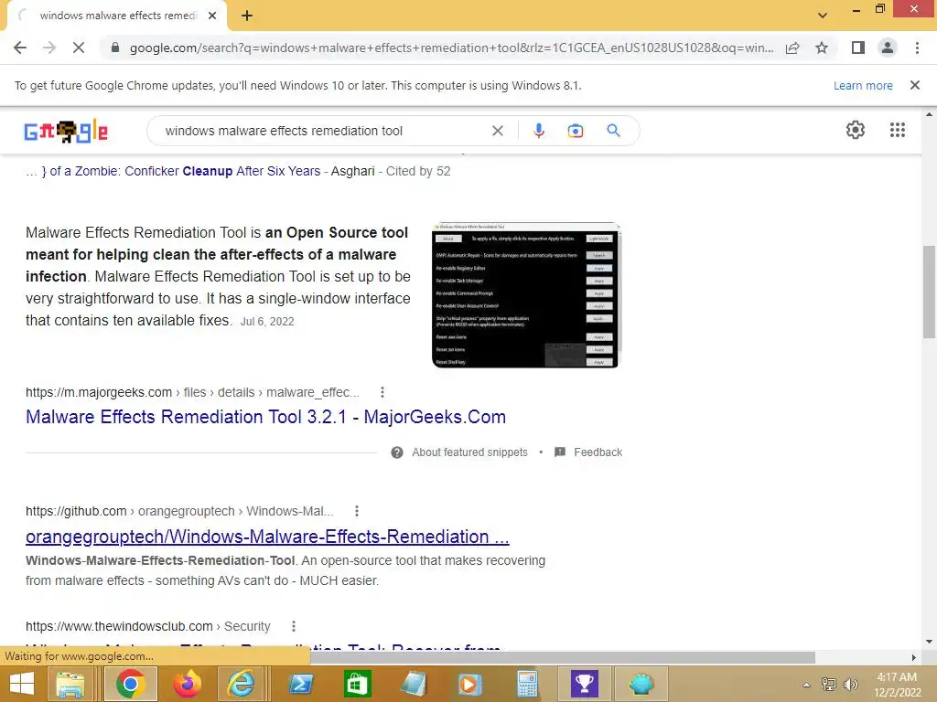Click the address bar URL
Screen dimensions: 937x702
(451, 48)
